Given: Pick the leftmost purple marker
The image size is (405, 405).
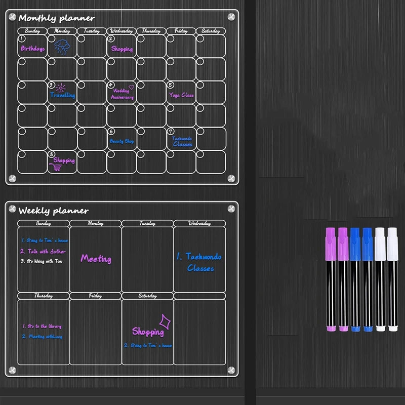Looking at the screenshot, I should click(331, 279).
